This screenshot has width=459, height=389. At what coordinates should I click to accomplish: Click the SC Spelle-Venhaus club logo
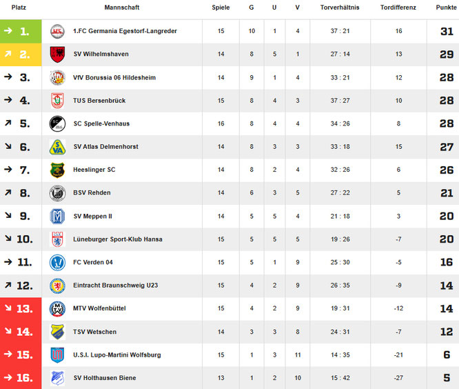(57, 123)
